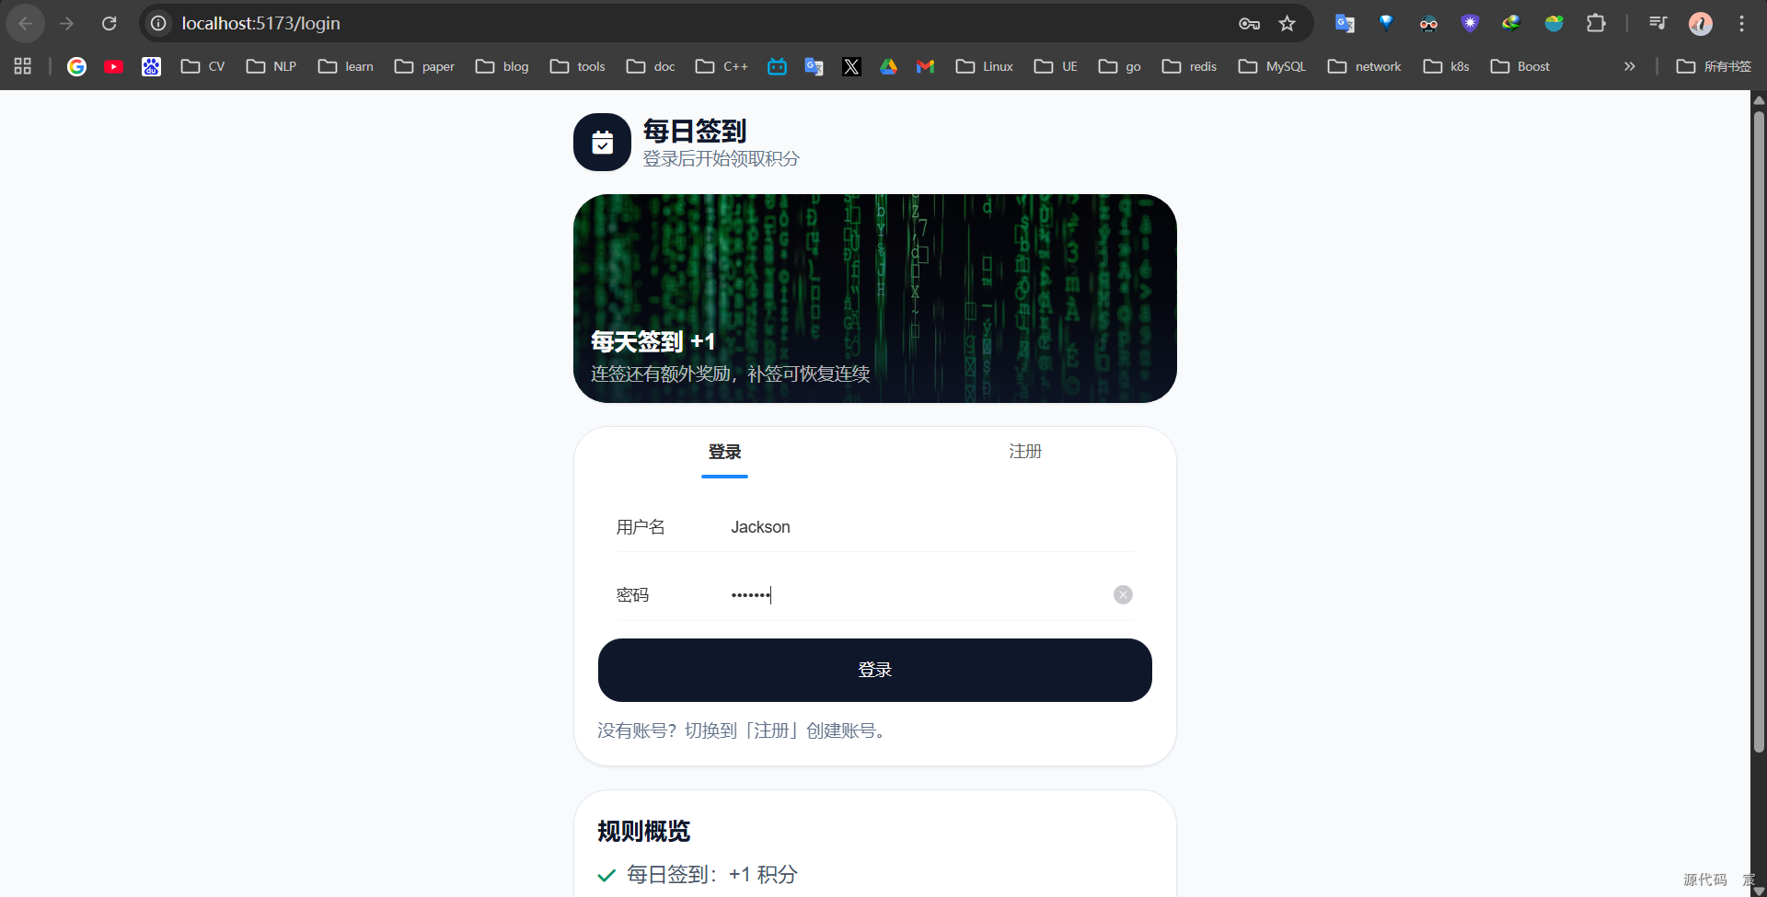Open the UE bookmarks folder
Image resolution: width=1767 pixels, height=897 pixels.
[1056, 66]
